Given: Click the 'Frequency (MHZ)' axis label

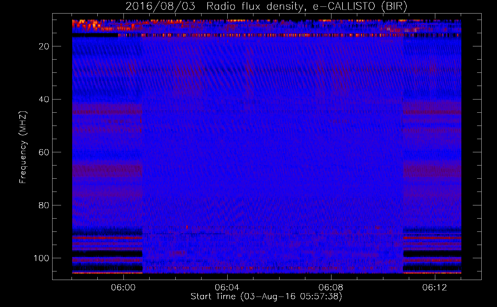Looking at the screenshot, I should click(x=23, y=147).
